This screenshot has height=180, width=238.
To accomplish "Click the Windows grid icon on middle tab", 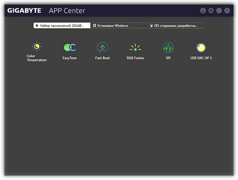I will tap(94, 25).
